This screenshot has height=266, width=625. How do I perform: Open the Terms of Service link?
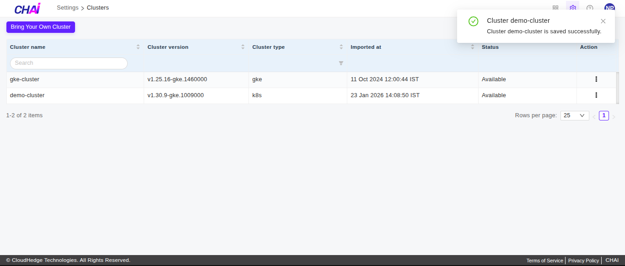(544, 261)
